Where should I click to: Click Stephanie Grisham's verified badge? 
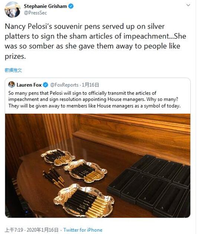[71, 6]
